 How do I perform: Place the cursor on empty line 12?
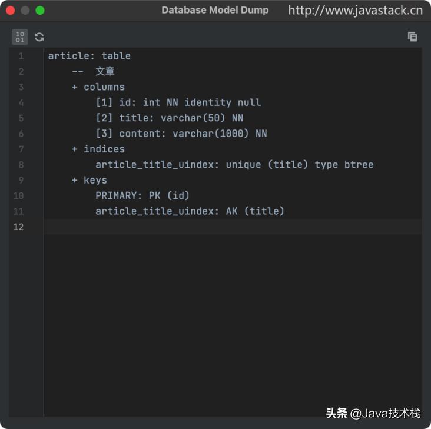click(x=233, y=227)
